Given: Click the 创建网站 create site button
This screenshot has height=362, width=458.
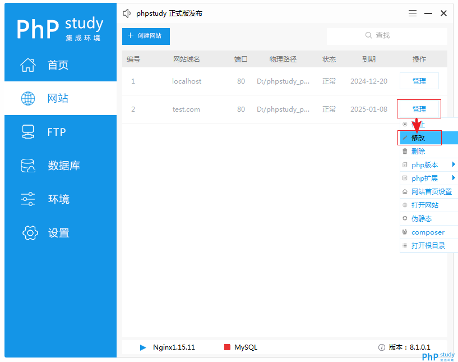Looking at the screenshot, I should tap(146, 36).
